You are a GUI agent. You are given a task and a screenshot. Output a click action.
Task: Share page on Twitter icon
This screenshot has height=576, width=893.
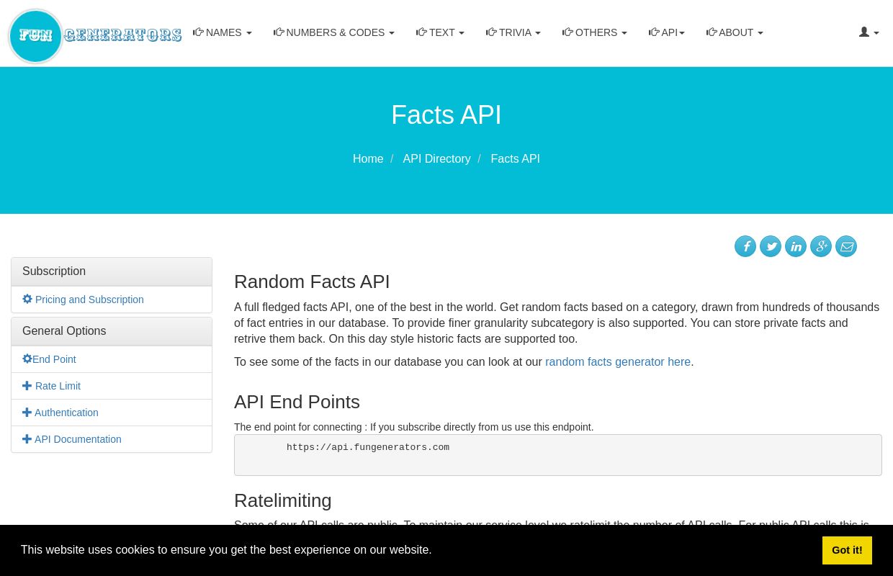(x=771, y=246)
